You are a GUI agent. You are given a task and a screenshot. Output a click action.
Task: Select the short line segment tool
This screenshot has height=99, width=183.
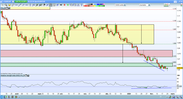click(x=23, y=5)
